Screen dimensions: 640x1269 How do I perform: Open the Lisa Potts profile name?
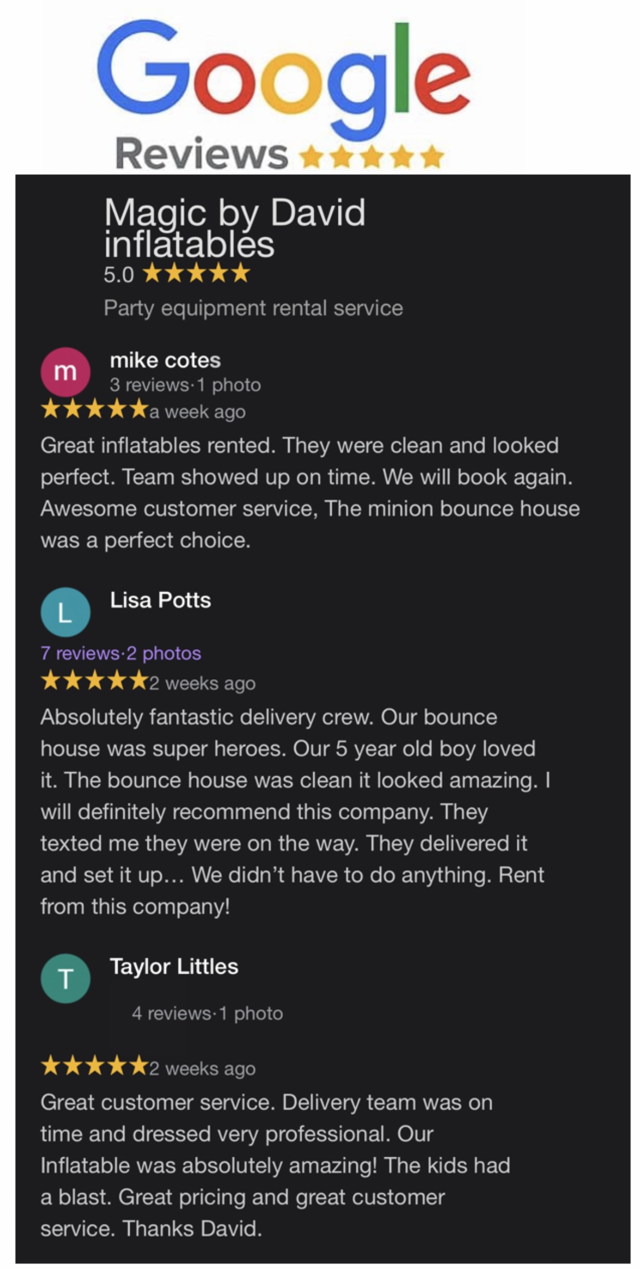pos(160,600)
